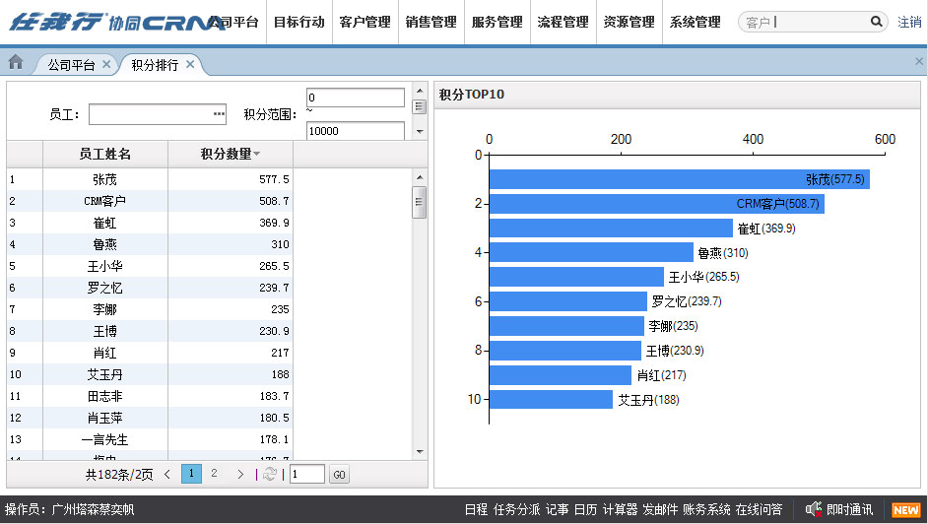Open 即时通讯 speaker icon
The width and height of the screenshot is (928, 524).
click(x=814, y=509)
